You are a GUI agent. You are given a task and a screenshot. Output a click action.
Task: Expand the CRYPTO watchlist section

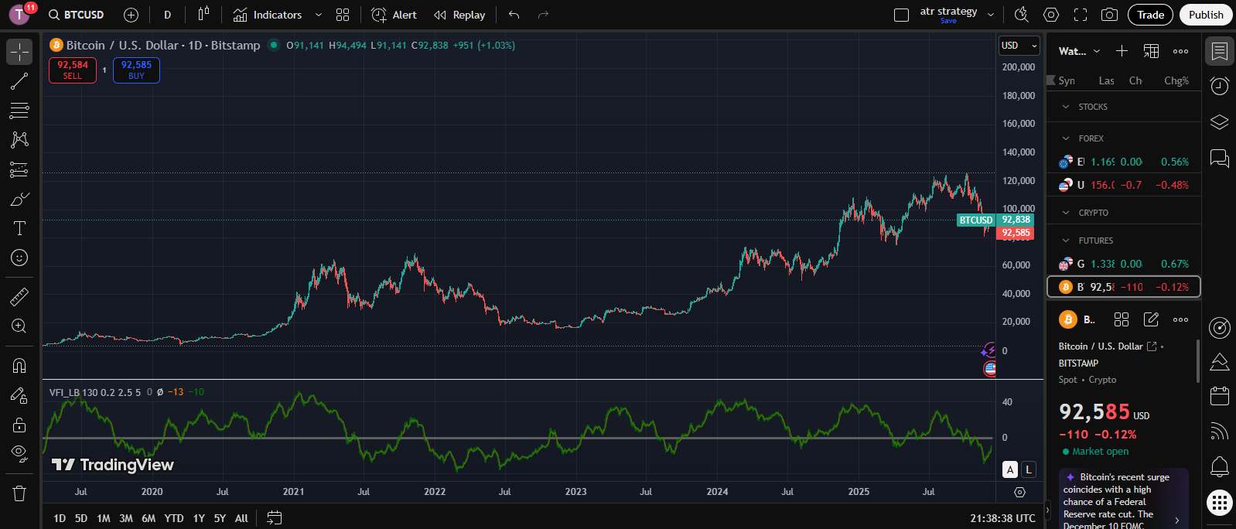click(1066, 213)
